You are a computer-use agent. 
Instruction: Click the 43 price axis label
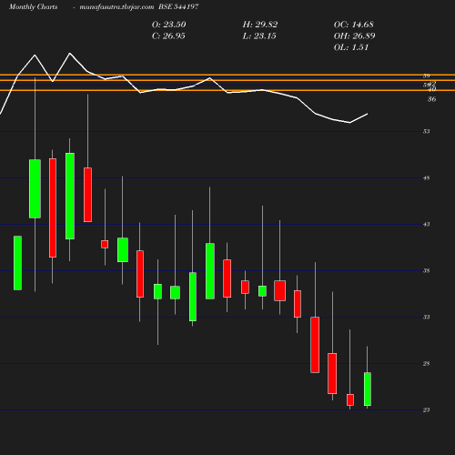click(x=427, y=225)
